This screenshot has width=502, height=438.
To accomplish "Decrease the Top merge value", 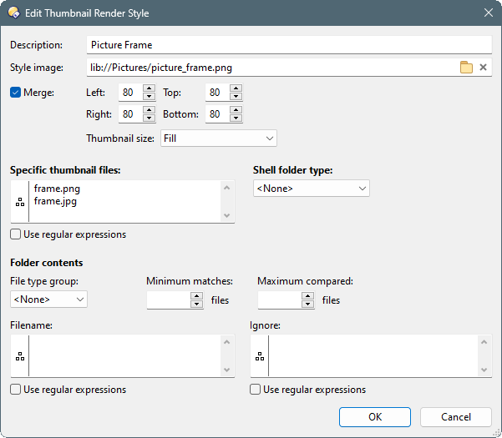I will tap(236, 96).
